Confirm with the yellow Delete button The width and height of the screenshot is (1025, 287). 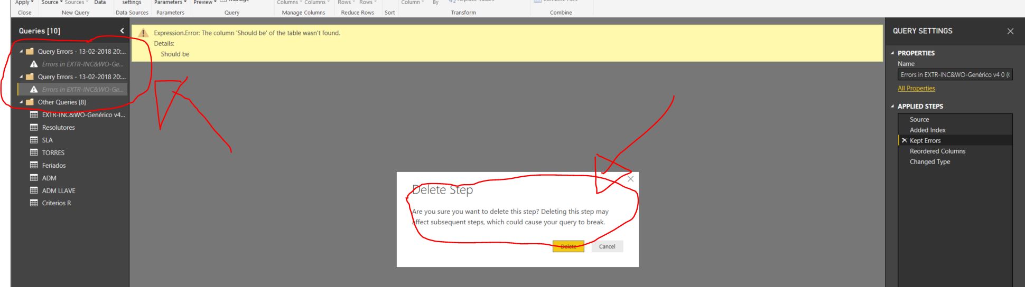pyautogui.click(x=569, y=246)
